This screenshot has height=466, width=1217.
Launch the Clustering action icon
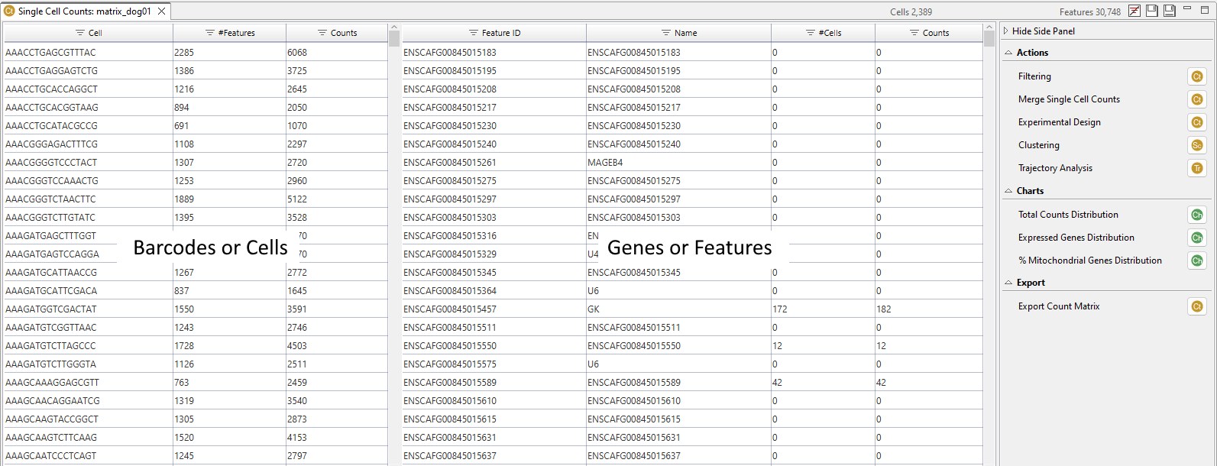tap(1196, 145)
